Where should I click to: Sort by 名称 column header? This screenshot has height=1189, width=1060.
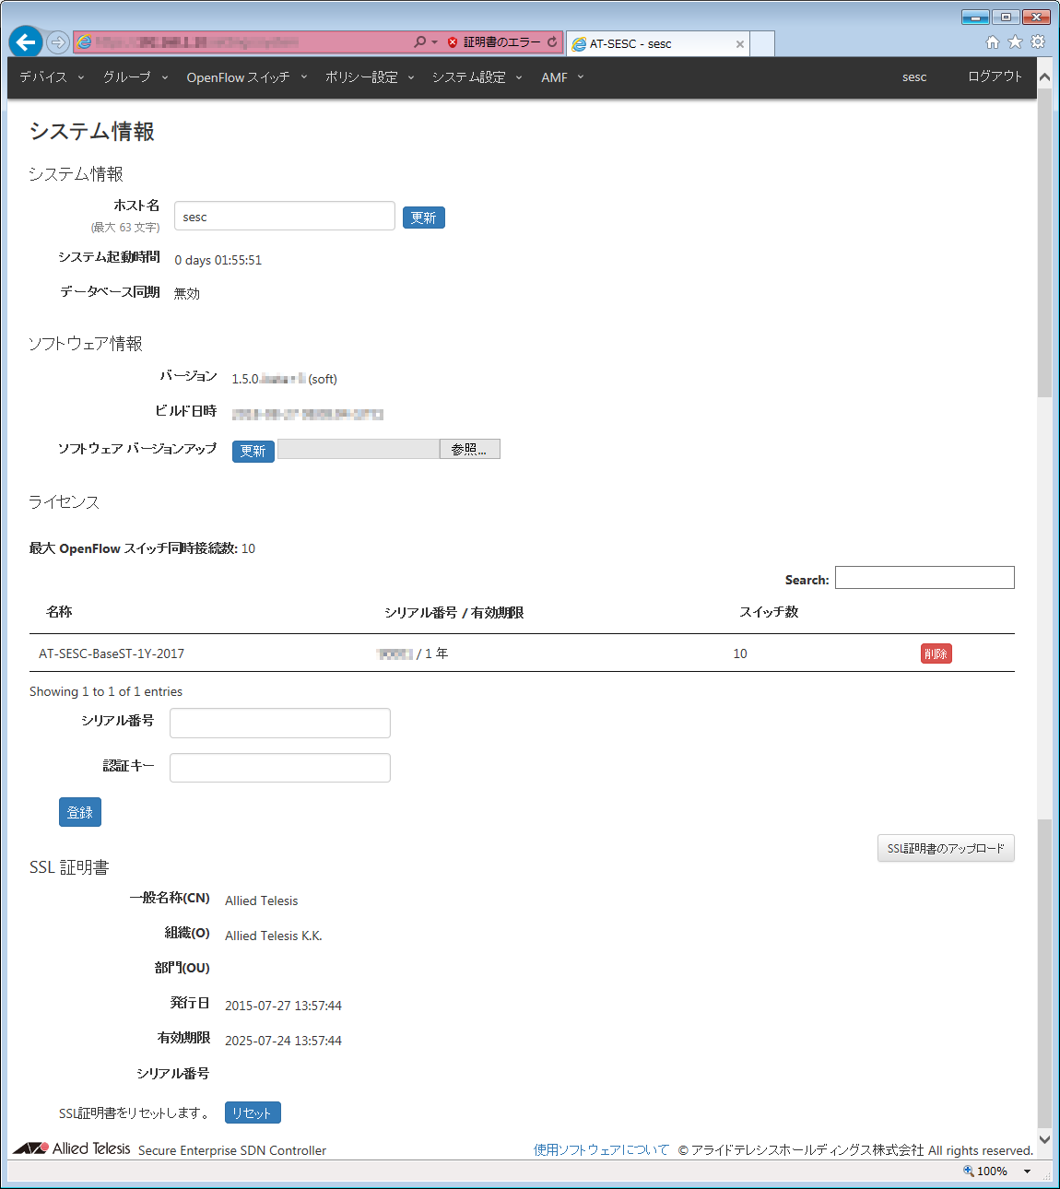[59, 612]
